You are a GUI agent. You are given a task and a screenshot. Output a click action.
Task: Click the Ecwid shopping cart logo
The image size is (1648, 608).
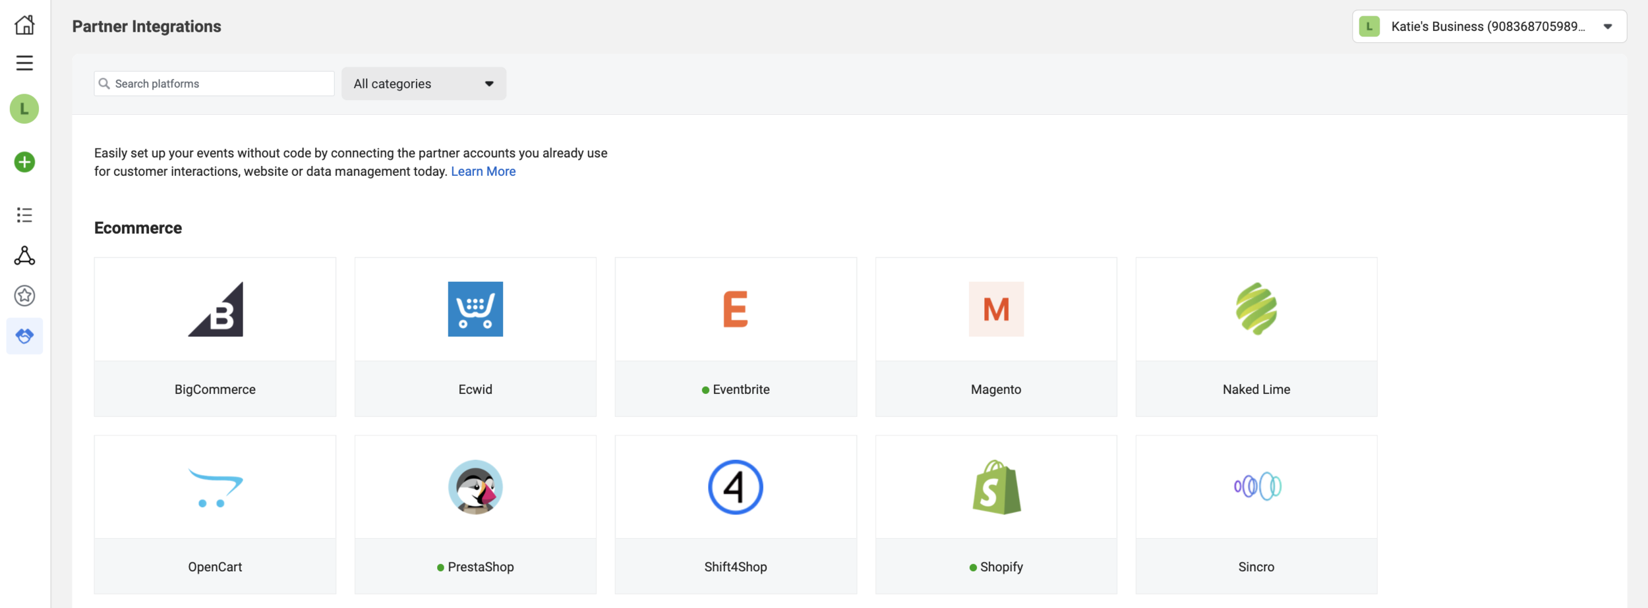pos(475,309)
